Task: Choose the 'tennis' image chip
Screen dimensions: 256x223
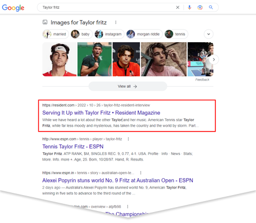Action: click(176, 34)
